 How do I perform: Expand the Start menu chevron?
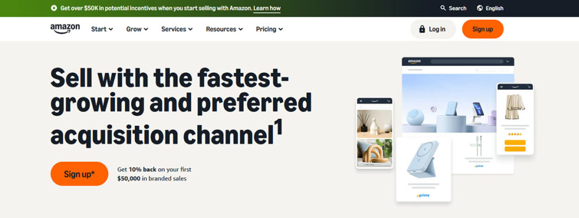[x=111, y=29]
